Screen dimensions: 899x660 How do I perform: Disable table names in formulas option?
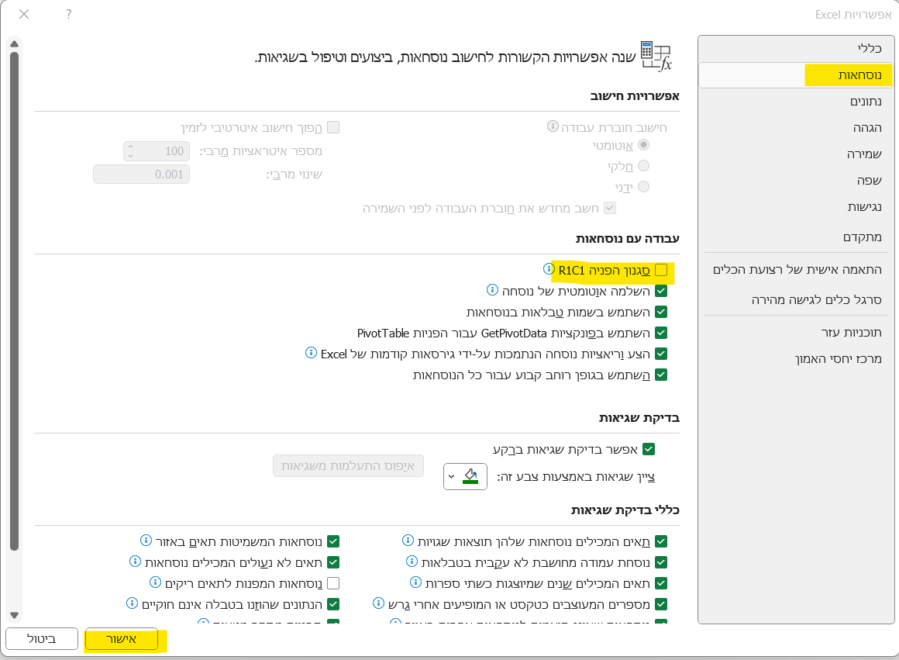coord(661,312)
